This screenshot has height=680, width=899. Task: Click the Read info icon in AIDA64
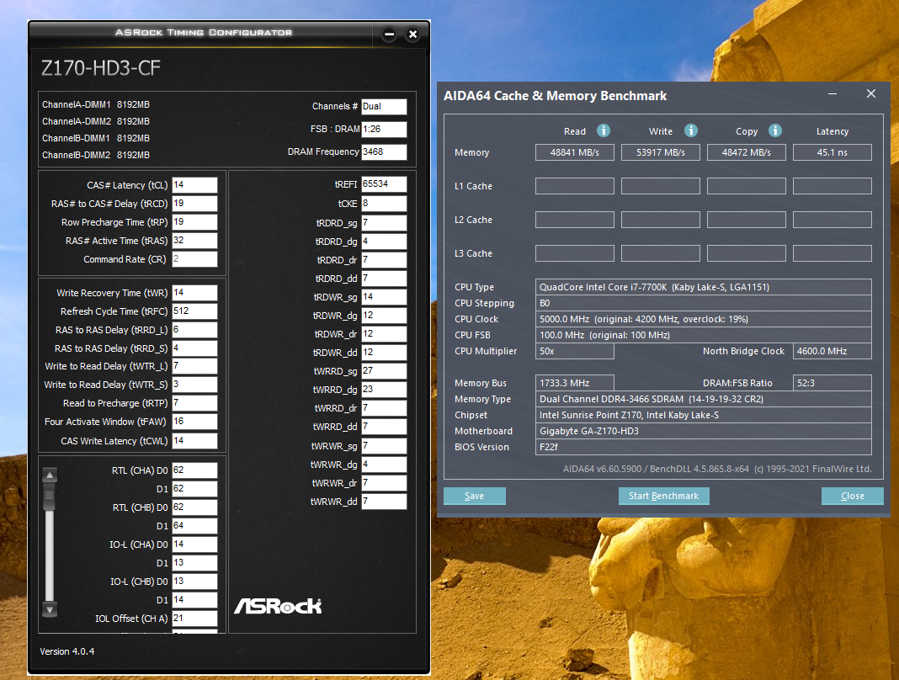click(604, 130)
